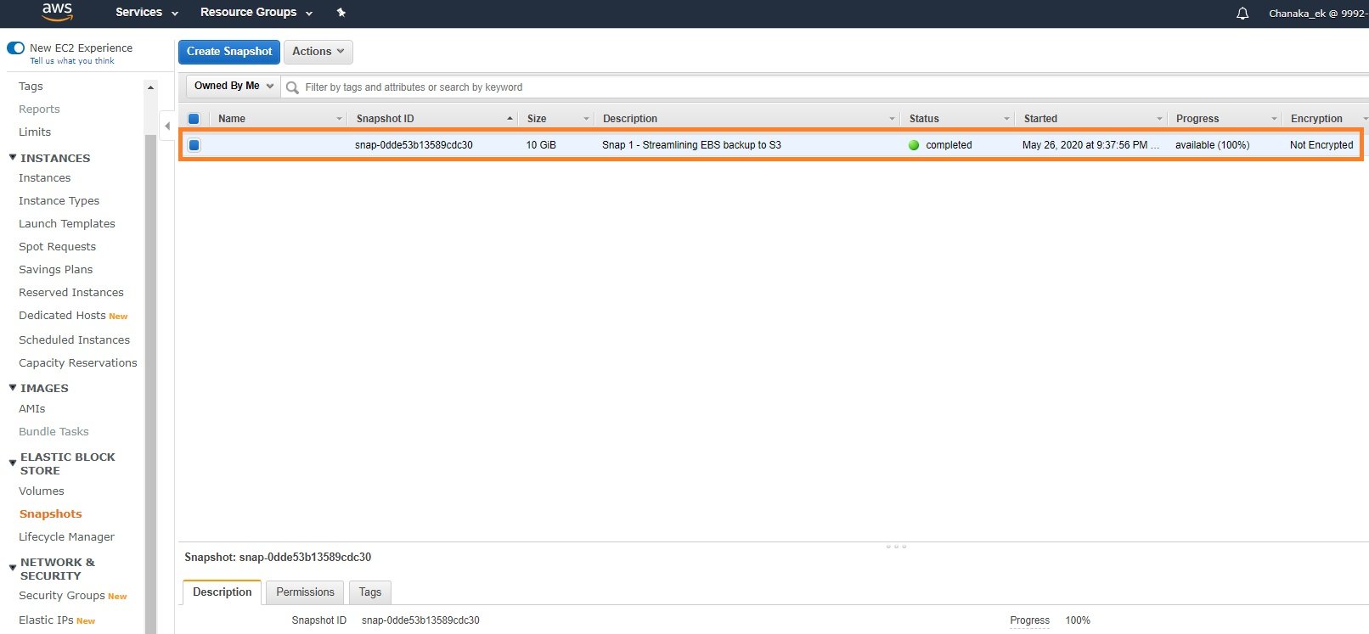This screenshot has width=1369, height=634.
Task: Click the pin shortcut icon in top bar
Action: [x=341, y=13]
